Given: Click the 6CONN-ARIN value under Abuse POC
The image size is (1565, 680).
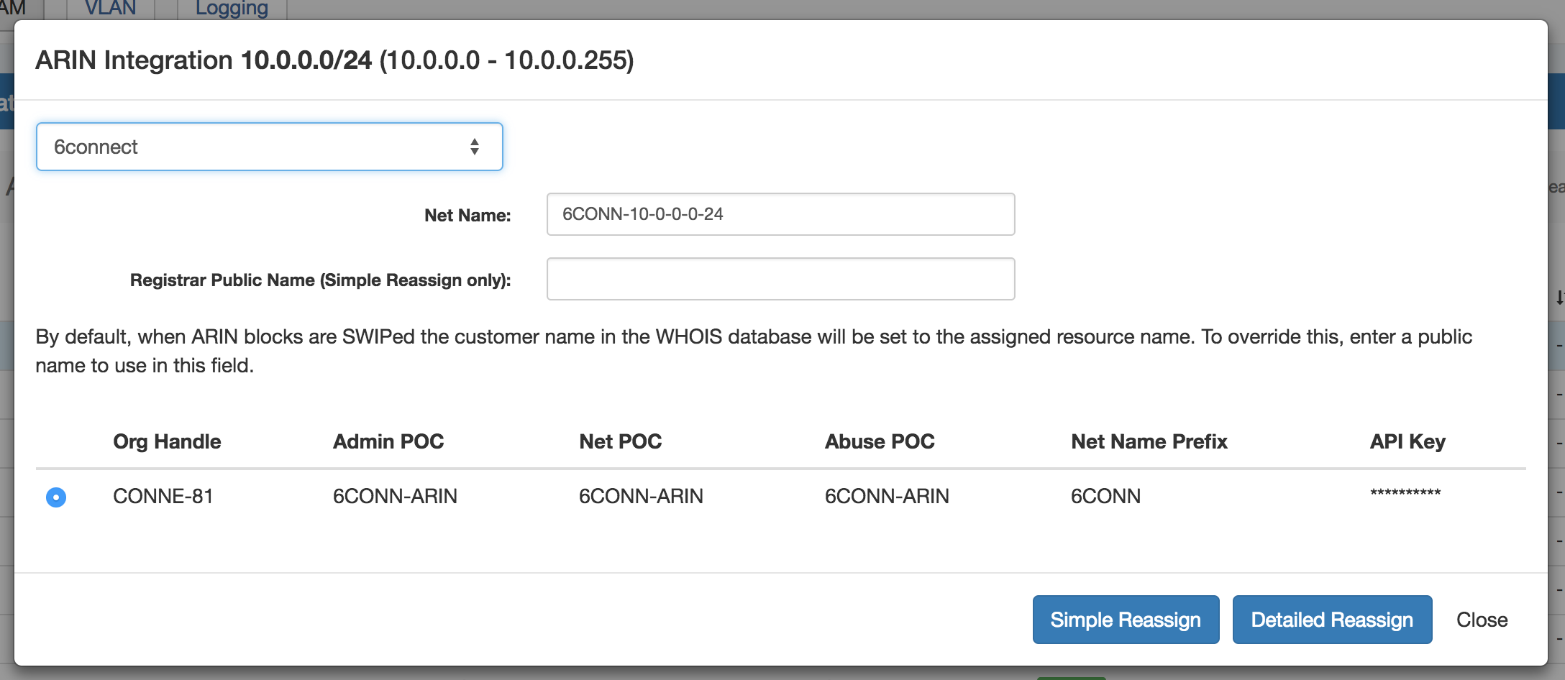Looking at the screenshot, I should pos(887,496).
